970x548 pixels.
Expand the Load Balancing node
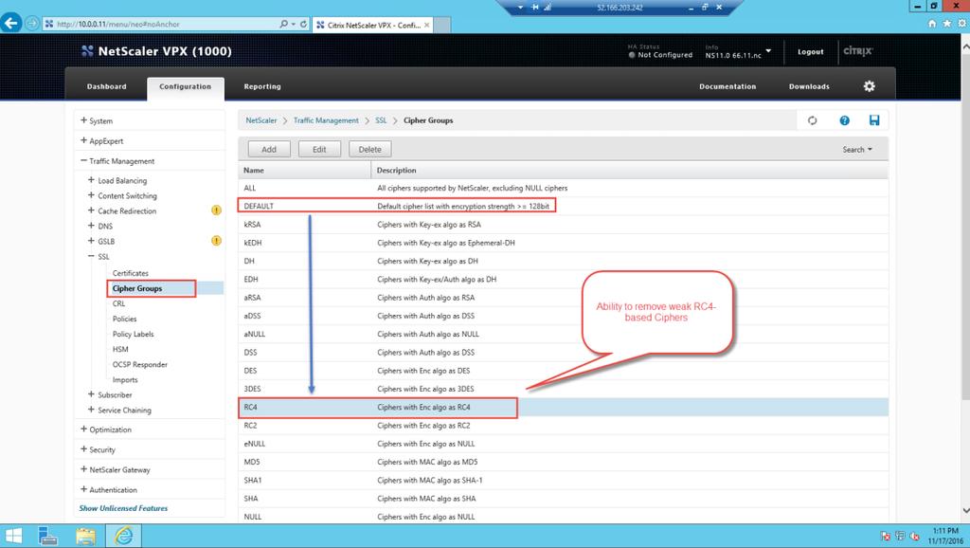[x=91, y=180]
